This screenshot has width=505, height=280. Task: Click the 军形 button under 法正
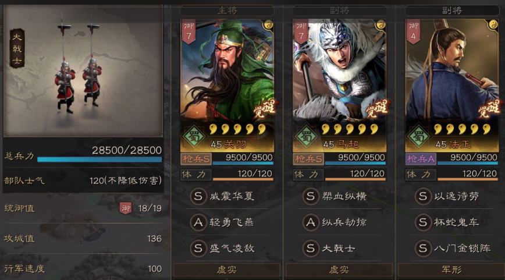(x=451, y=270)
